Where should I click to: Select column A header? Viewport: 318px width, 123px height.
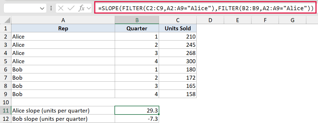click(x=63, y=20)
